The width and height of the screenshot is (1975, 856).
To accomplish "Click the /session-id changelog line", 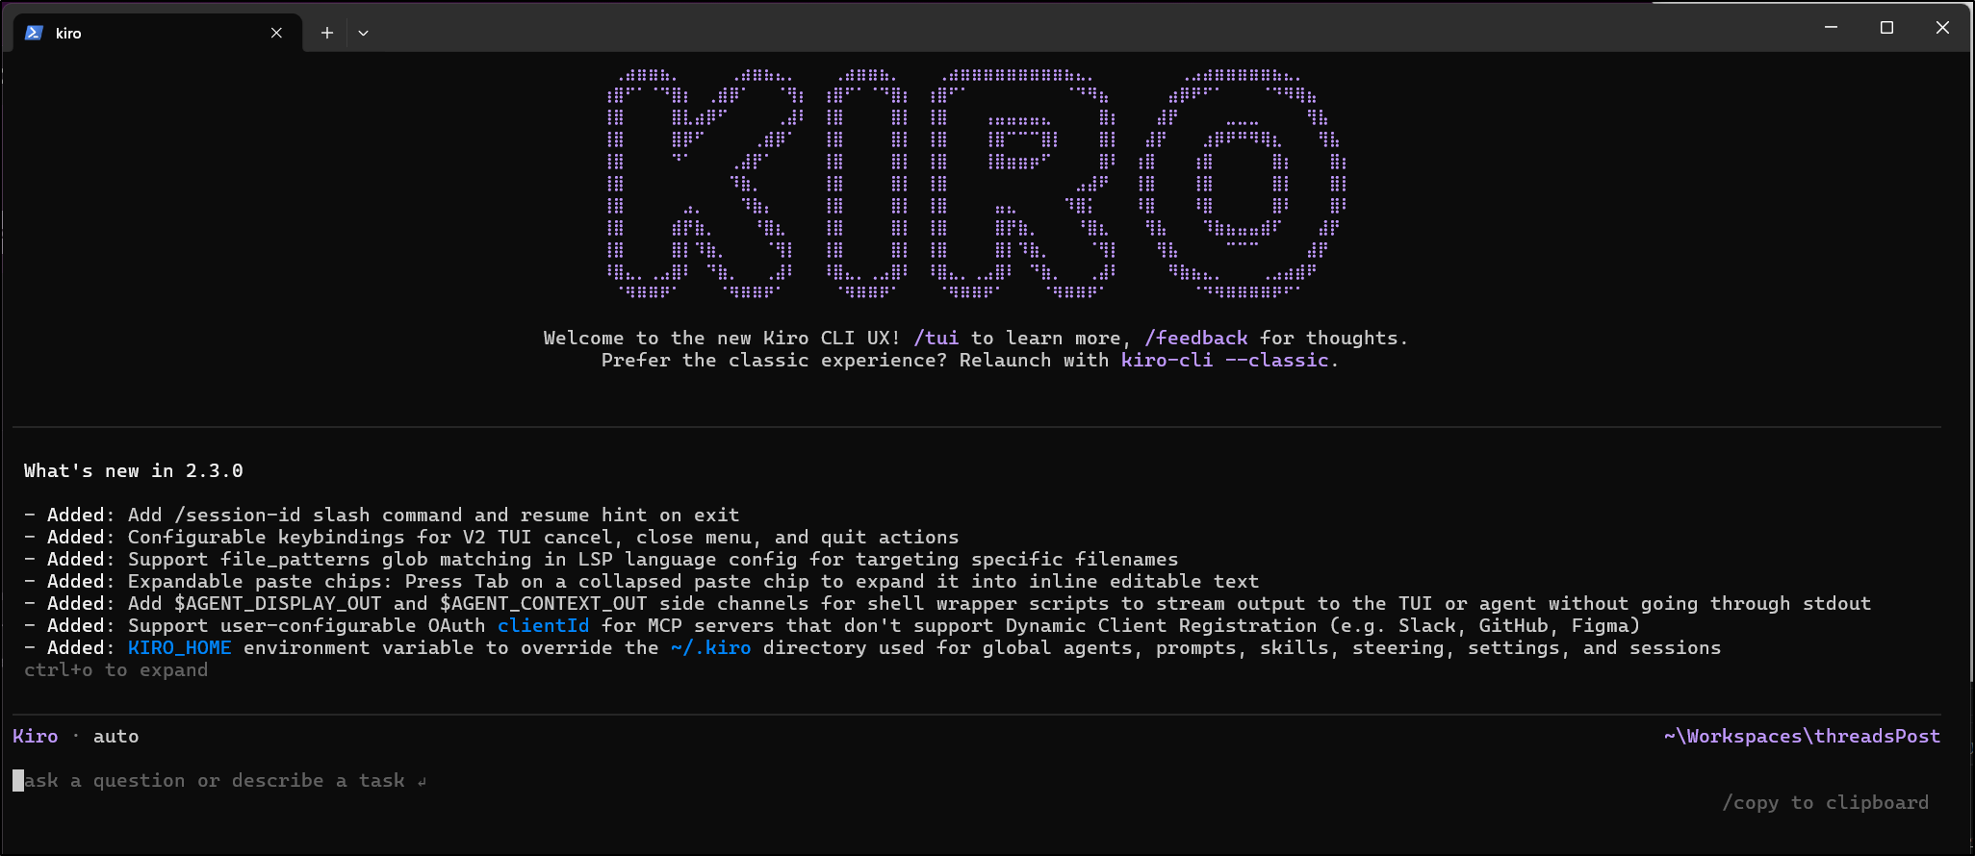I will 382,515.
